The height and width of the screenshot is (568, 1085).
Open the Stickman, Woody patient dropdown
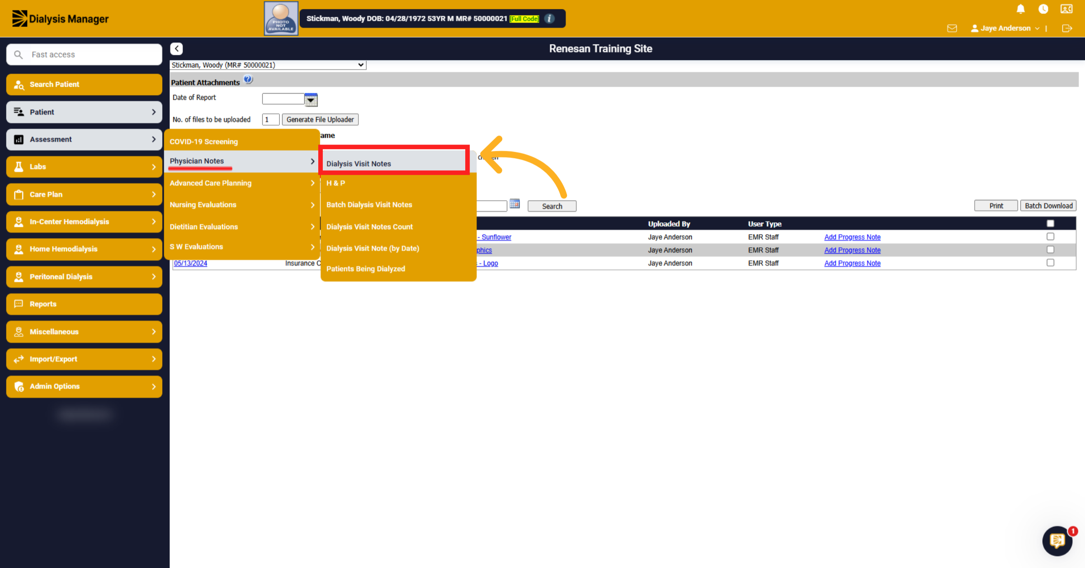268,65
